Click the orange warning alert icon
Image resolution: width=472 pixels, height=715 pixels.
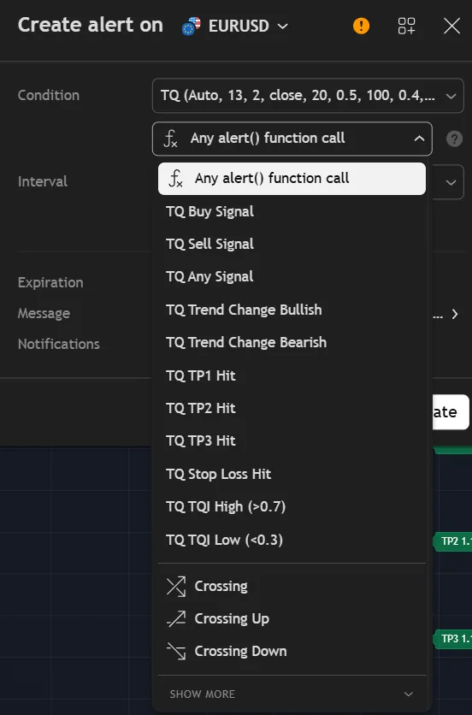pos(361,26)
